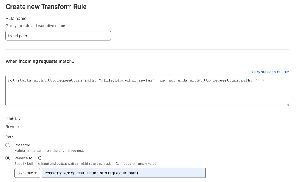Viewport: 296px width, 182px height.
Task: Select the Preserve path radio button
Action: [8, 145]
